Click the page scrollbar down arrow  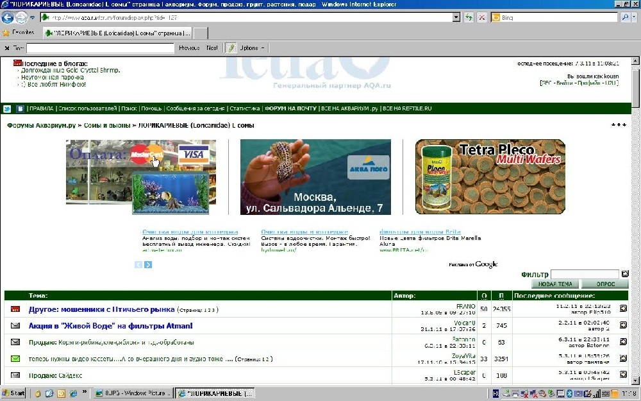click(x=636, y=380)
